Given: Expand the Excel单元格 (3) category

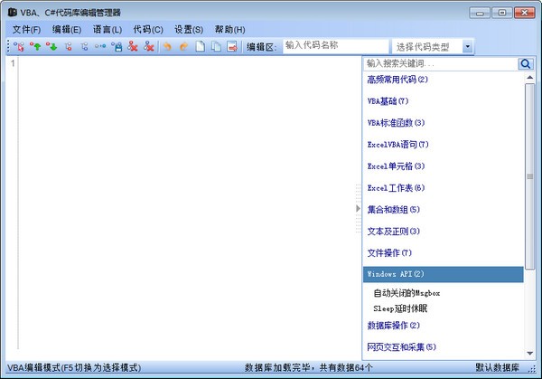Looking at the screenshot, I should tap(396, 166).
